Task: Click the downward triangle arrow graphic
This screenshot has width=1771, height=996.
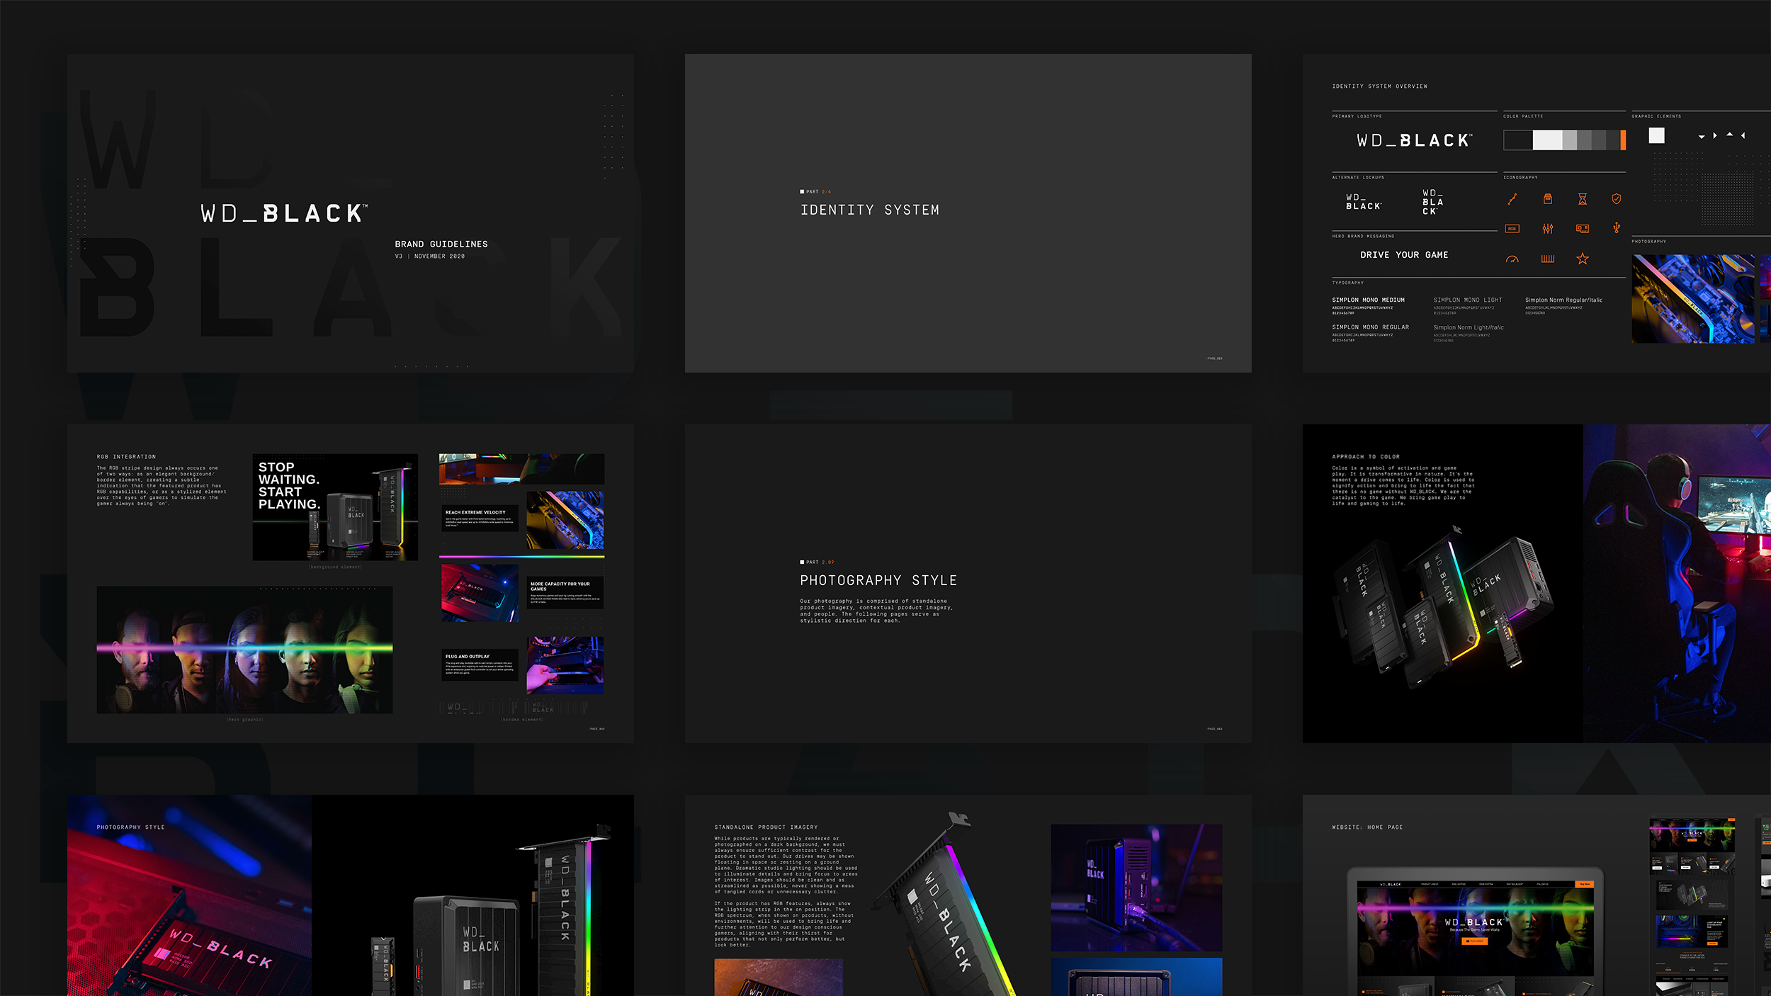Action: (x=1701, y=137)
